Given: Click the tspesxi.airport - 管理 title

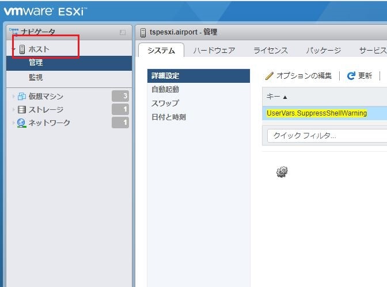Looking at the screenshot, I should (183, 32).
